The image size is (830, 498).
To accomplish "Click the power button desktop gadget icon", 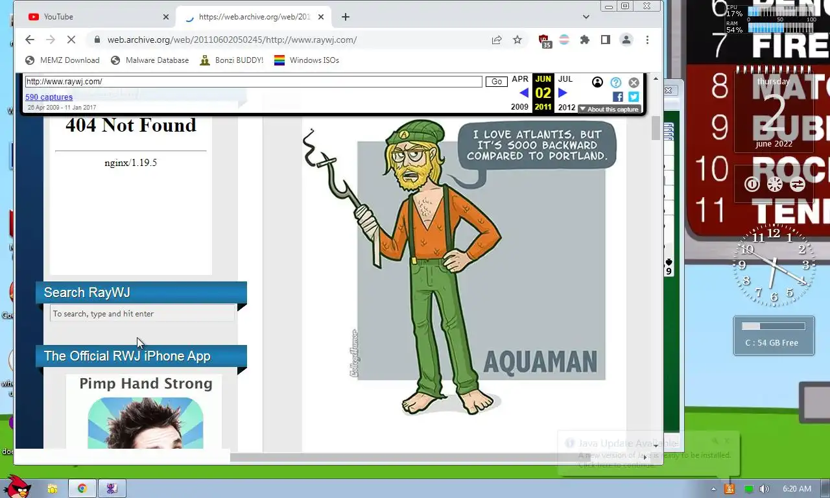I will point(752,184).
